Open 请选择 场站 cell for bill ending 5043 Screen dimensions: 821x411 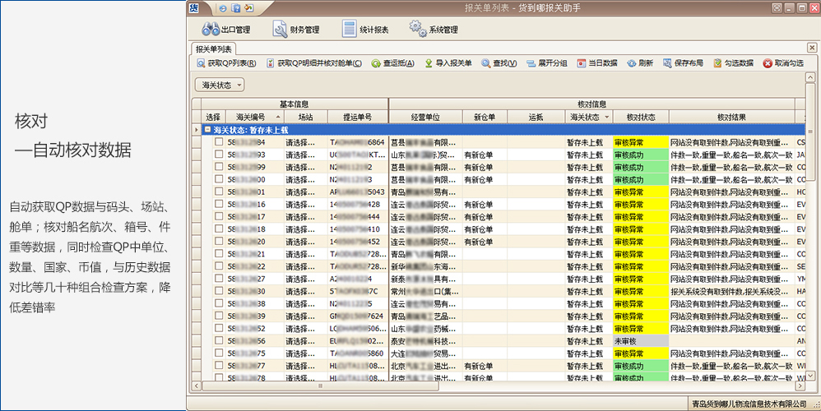tap(306, 192)
